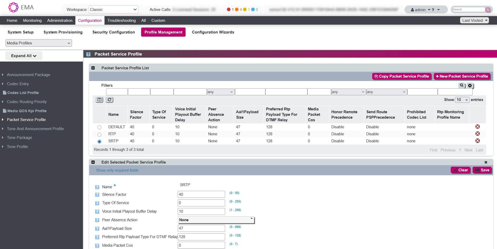Delete the DEFAULT profile row

(478, 127)
